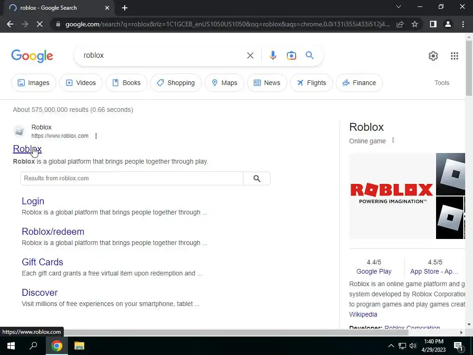473x355 pixels.
Task: Click the https://www.roblox.com result URL text
Action: 60,136
